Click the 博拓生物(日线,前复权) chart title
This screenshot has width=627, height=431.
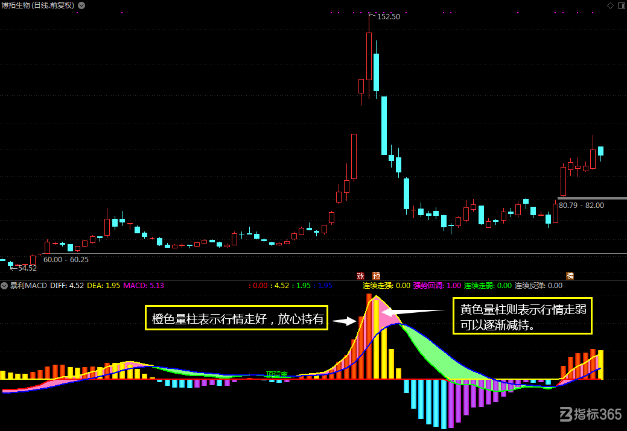37,5
